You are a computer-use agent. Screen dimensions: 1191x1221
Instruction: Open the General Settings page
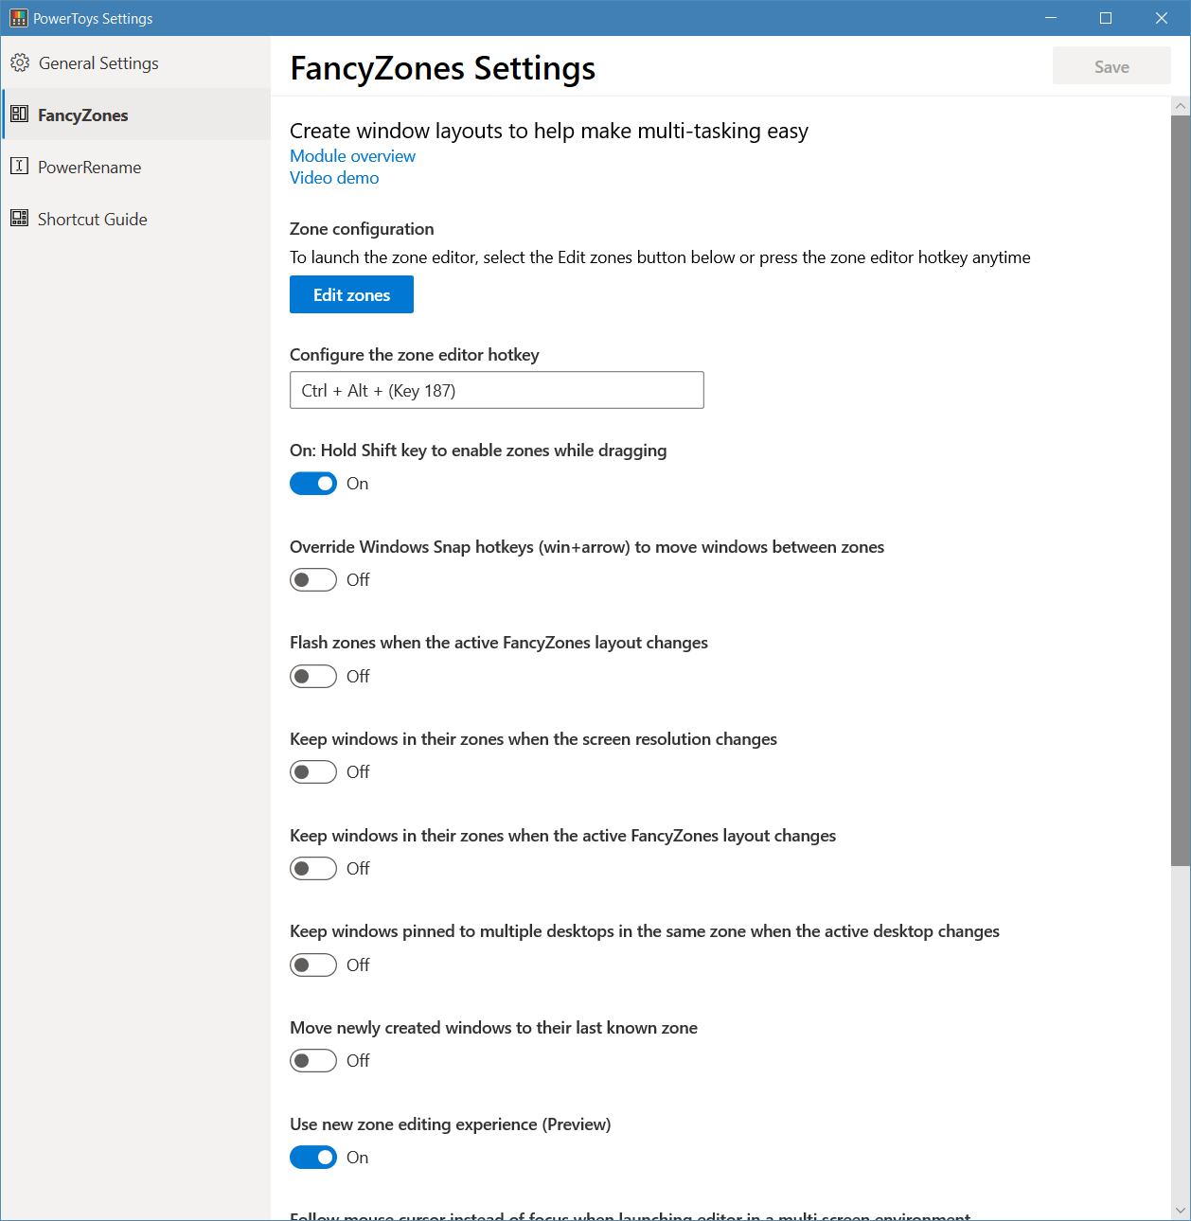pyautogui.click(x=98, y=63)
